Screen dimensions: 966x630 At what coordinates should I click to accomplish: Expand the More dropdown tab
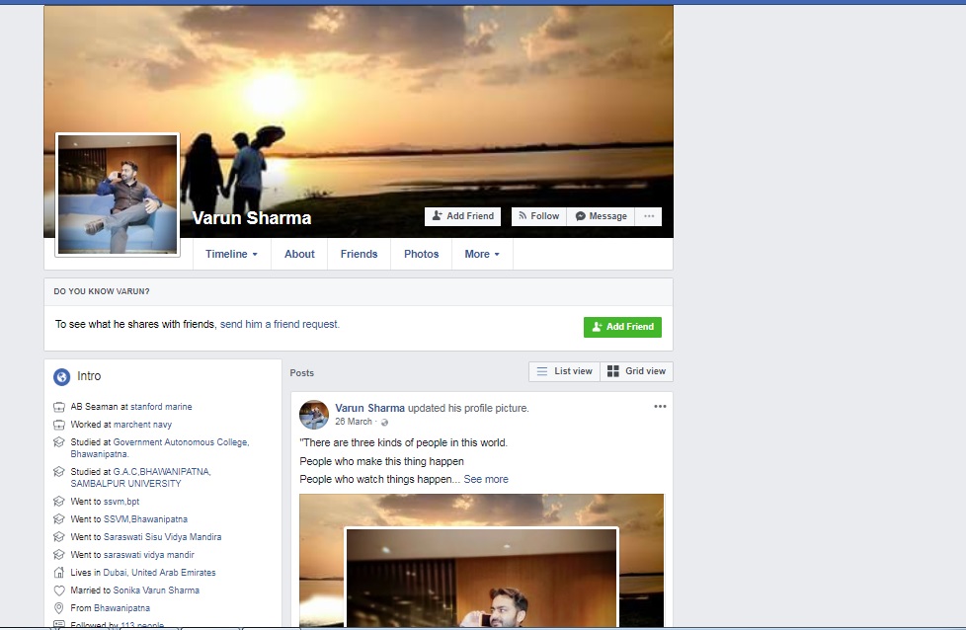482,254
